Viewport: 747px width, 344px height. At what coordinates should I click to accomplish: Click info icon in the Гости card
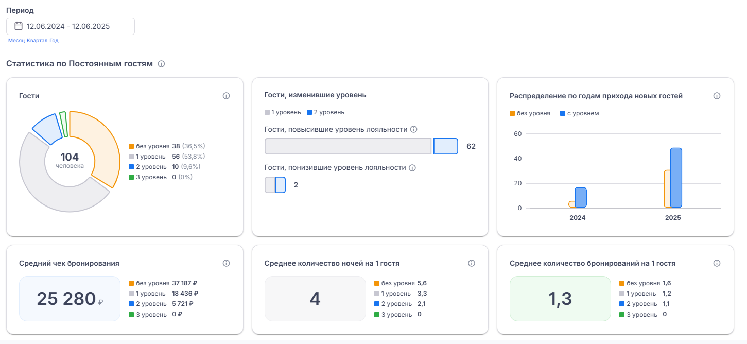[226, 96]
